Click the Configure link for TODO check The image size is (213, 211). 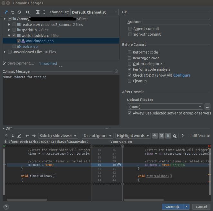coord(182,75)
